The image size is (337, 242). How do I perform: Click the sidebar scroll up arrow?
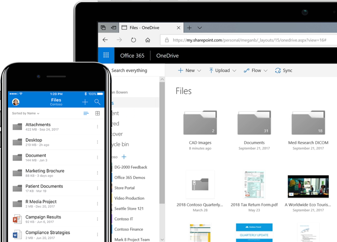pyautogui.click(x=162, y=79)
